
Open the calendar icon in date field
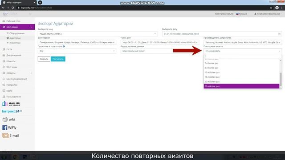click(x=279, y=34)
